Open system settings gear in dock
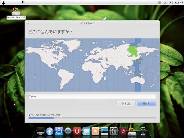 tap(114, 131)
